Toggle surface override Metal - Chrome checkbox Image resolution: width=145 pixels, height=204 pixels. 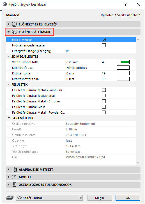point(104,101)
